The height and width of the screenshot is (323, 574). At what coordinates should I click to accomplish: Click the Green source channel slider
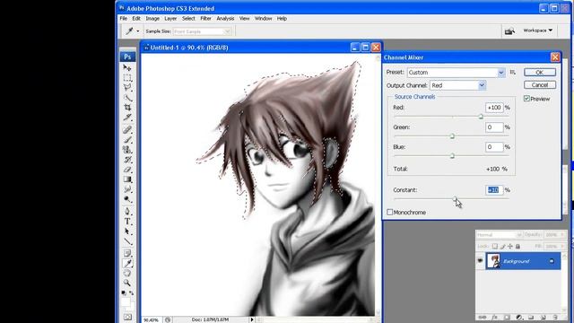coord(452,136)
